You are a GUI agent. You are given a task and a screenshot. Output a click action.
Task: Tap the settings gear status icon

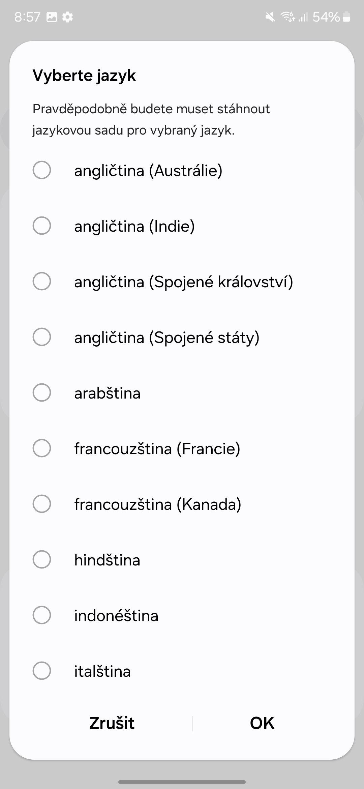68,17
